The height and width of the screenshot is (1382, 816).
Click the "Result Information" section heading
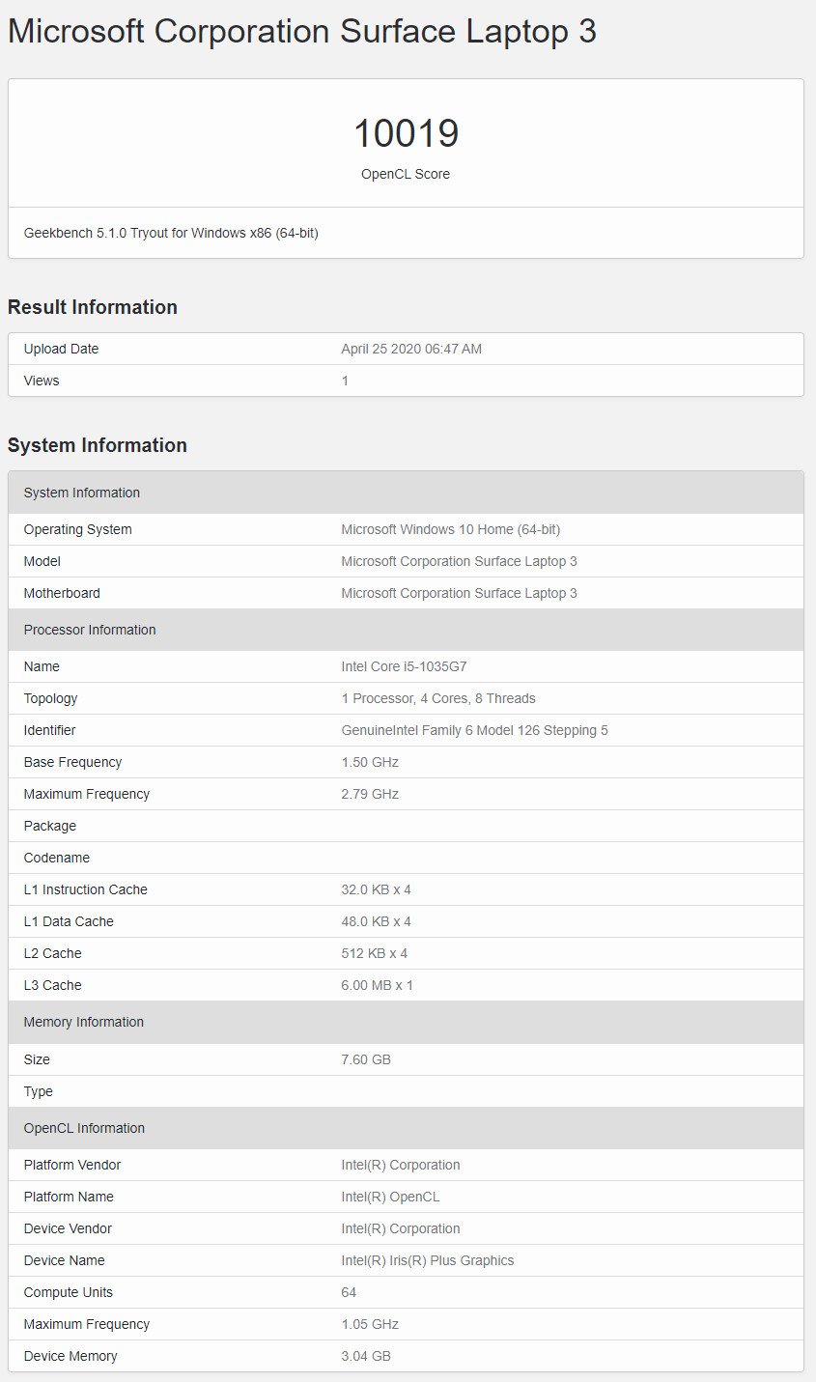click(x=93, y=307)
